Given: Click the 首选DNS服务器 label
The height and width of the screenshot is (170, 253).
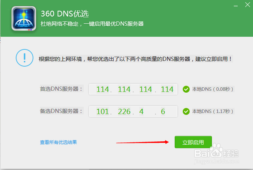Looking at the screenshot, I should point(61,89).
